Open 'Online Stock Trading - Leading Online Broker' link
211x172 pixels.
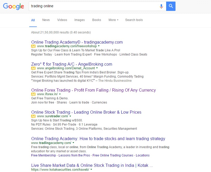(86, 112)
